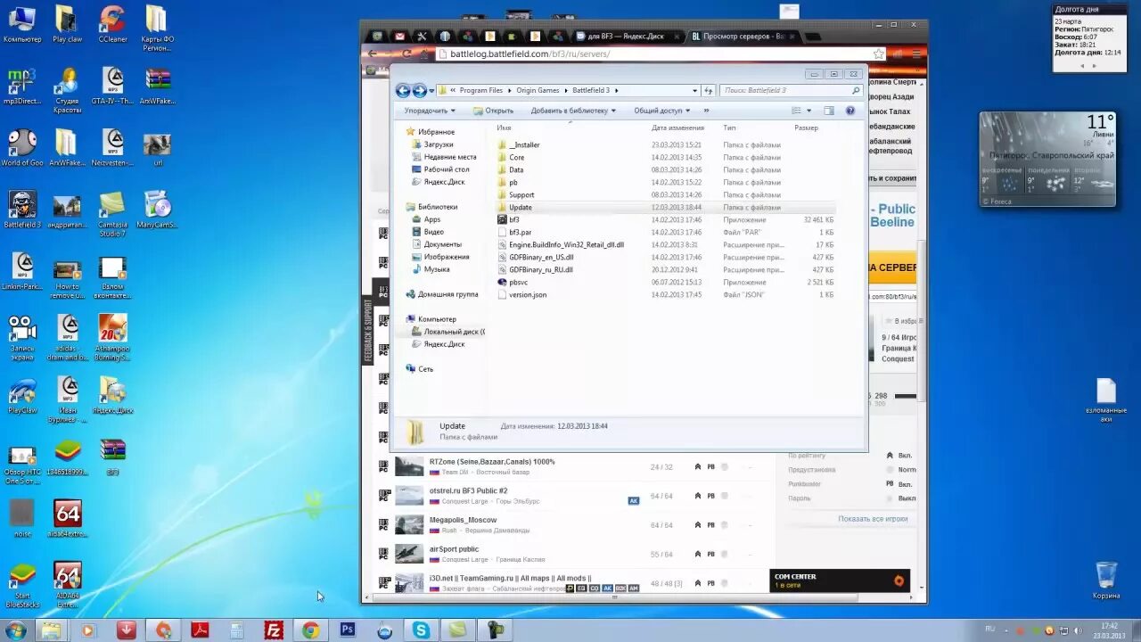Viewport: 1141px width, 642px height.
Task: Click the Explorer Back navigation arrow
Action: pyautogui.click(x=403, y=90)
